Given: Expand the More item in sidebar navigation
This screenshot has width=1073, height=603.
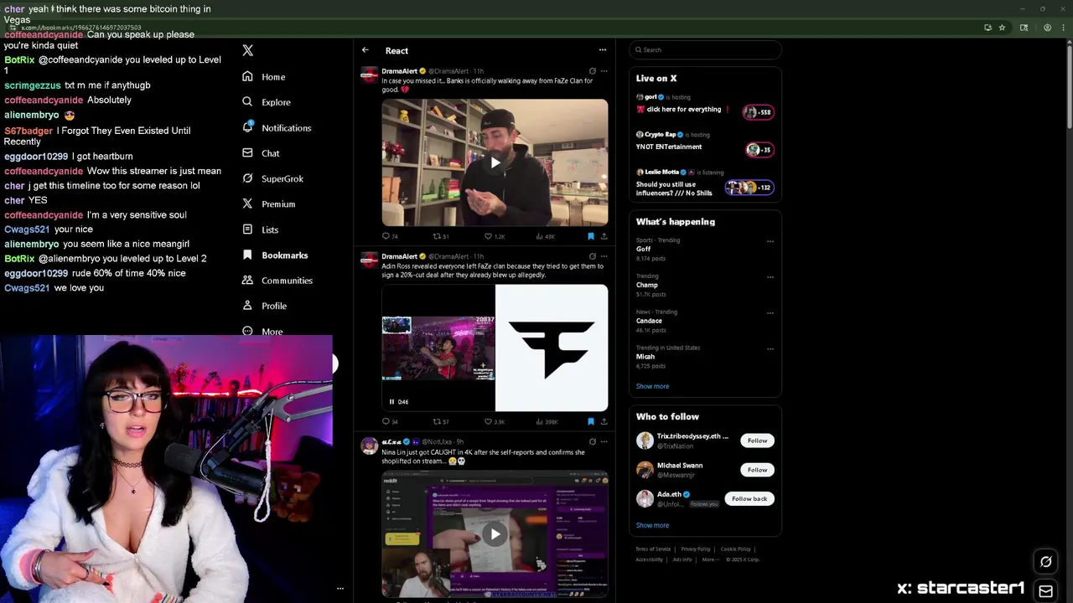Looking at the screenshot, I should [262, 332].
